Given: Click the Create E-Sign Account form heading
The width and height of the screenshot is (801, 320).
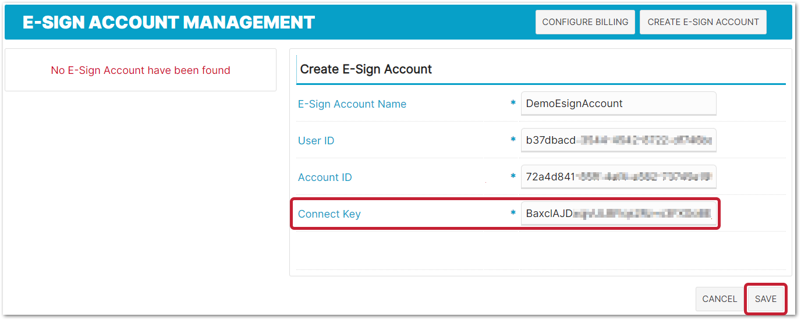Looking at the screenshot, I should (x=366, y=69).
